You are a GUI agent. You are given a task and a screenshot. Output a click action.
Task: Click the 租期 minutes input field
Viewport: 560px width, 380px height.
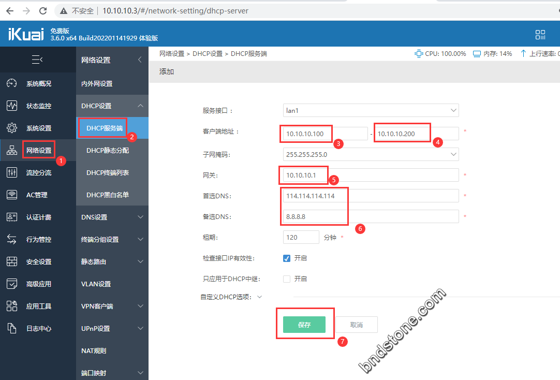(x=301, y=237)
